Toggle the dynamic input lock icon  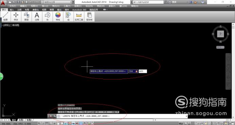pyautogui.click(x=137, y=72)
